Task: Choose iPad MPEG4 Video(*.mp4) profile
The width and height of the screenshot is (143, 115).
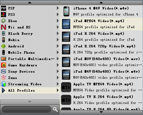Action: [101, 24]
